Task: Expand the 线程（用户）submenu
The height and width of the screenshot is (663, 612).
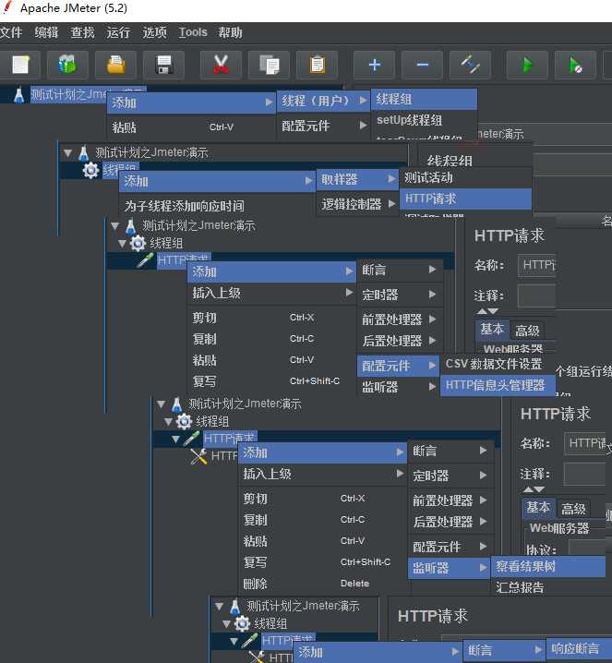Action: tap(323, 101)
